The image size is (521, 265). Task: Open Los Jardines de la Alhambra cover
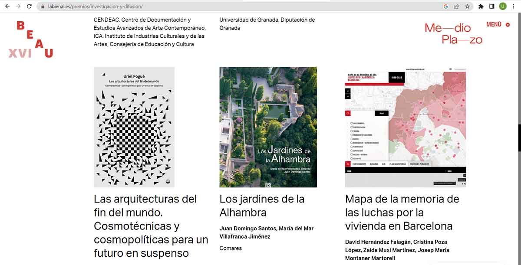coord(268,127)
